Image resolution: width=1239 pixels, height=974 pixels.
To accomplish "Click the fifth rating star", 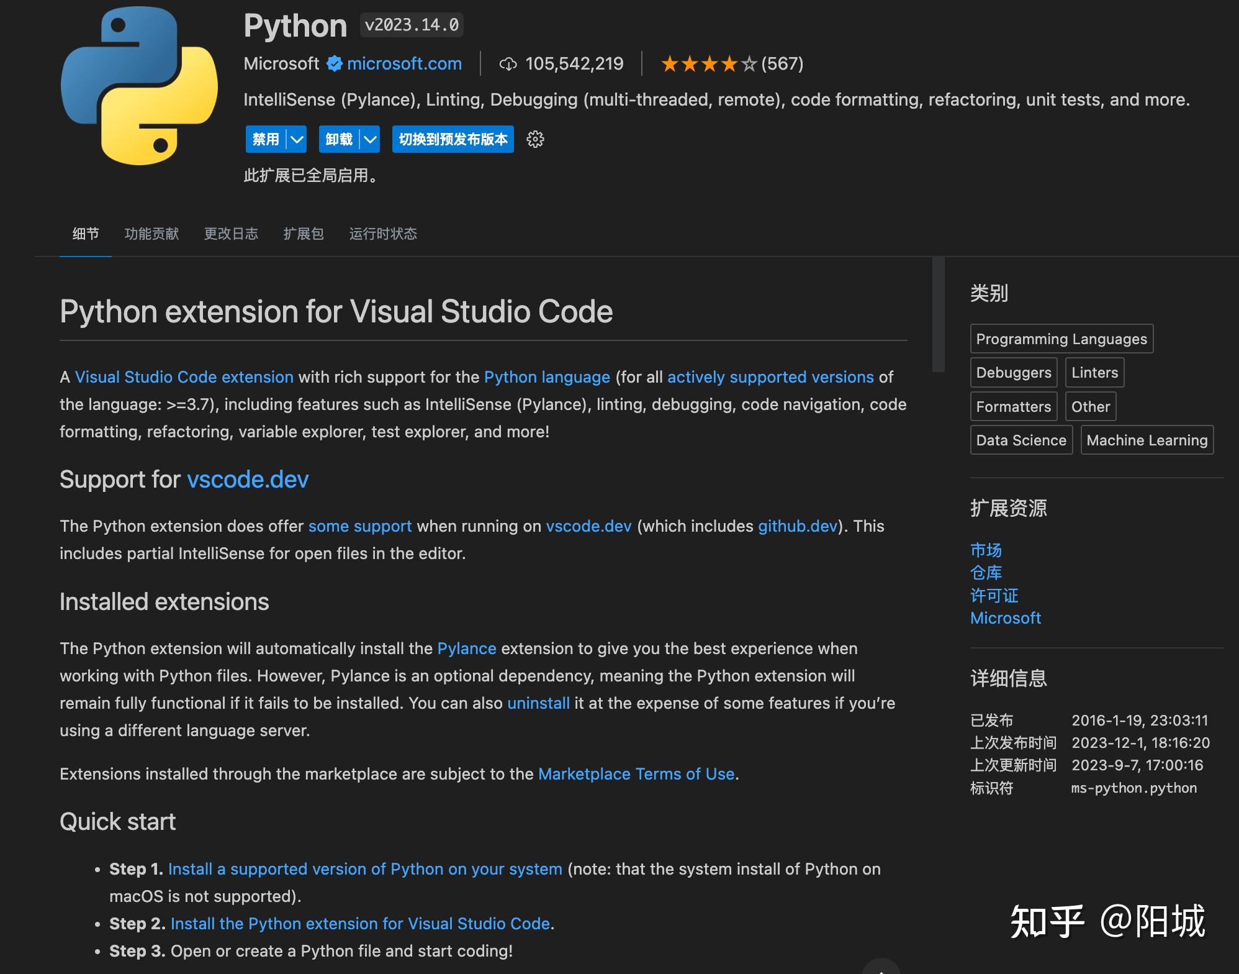I will 749,63.
